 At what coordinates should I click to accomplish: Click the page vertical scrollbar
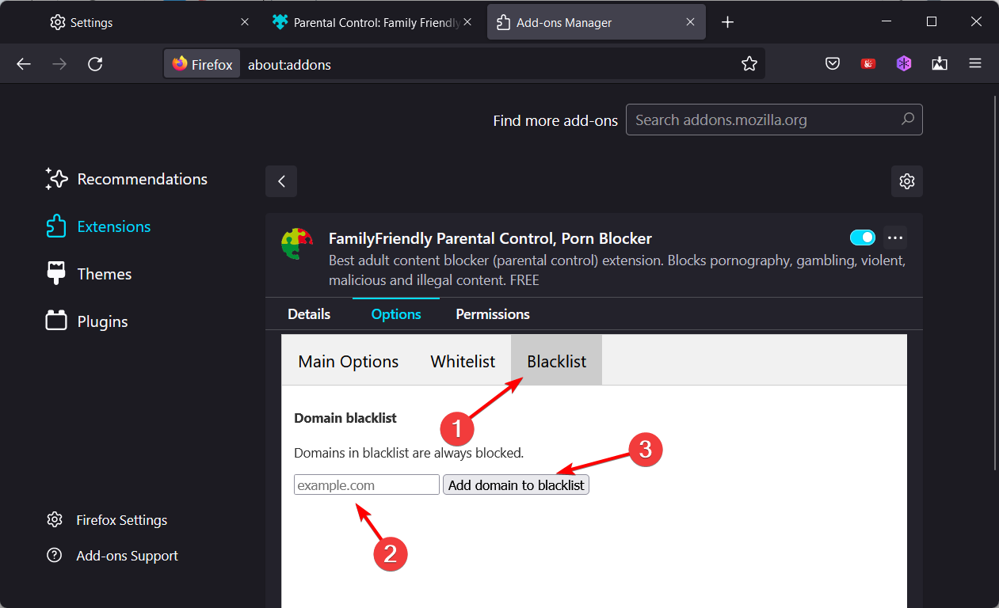tap(993, 283)
